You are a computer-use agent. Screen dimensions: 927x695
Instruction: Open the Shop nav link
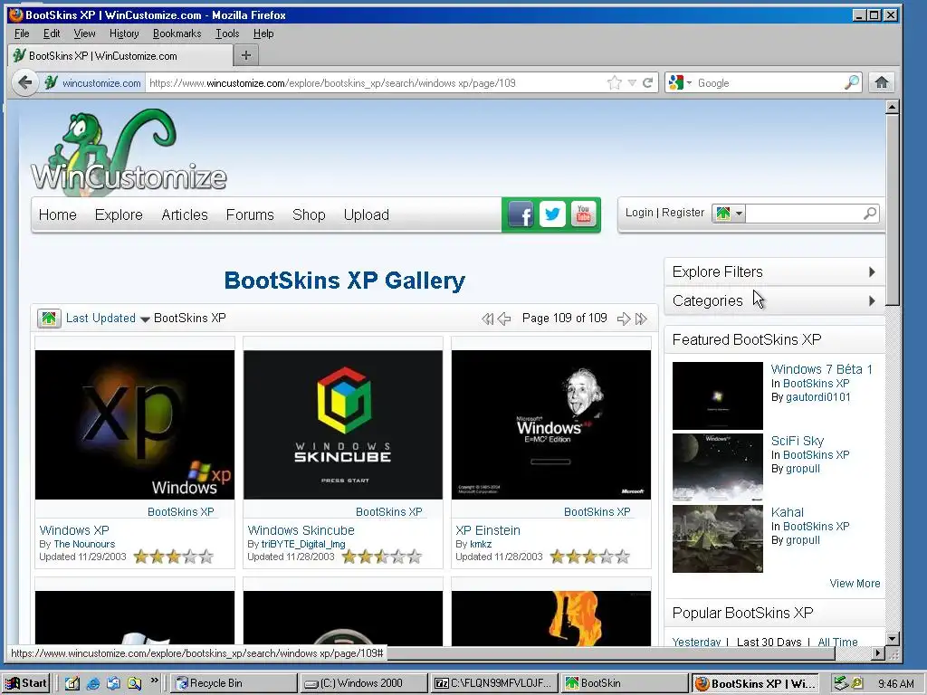309,214
